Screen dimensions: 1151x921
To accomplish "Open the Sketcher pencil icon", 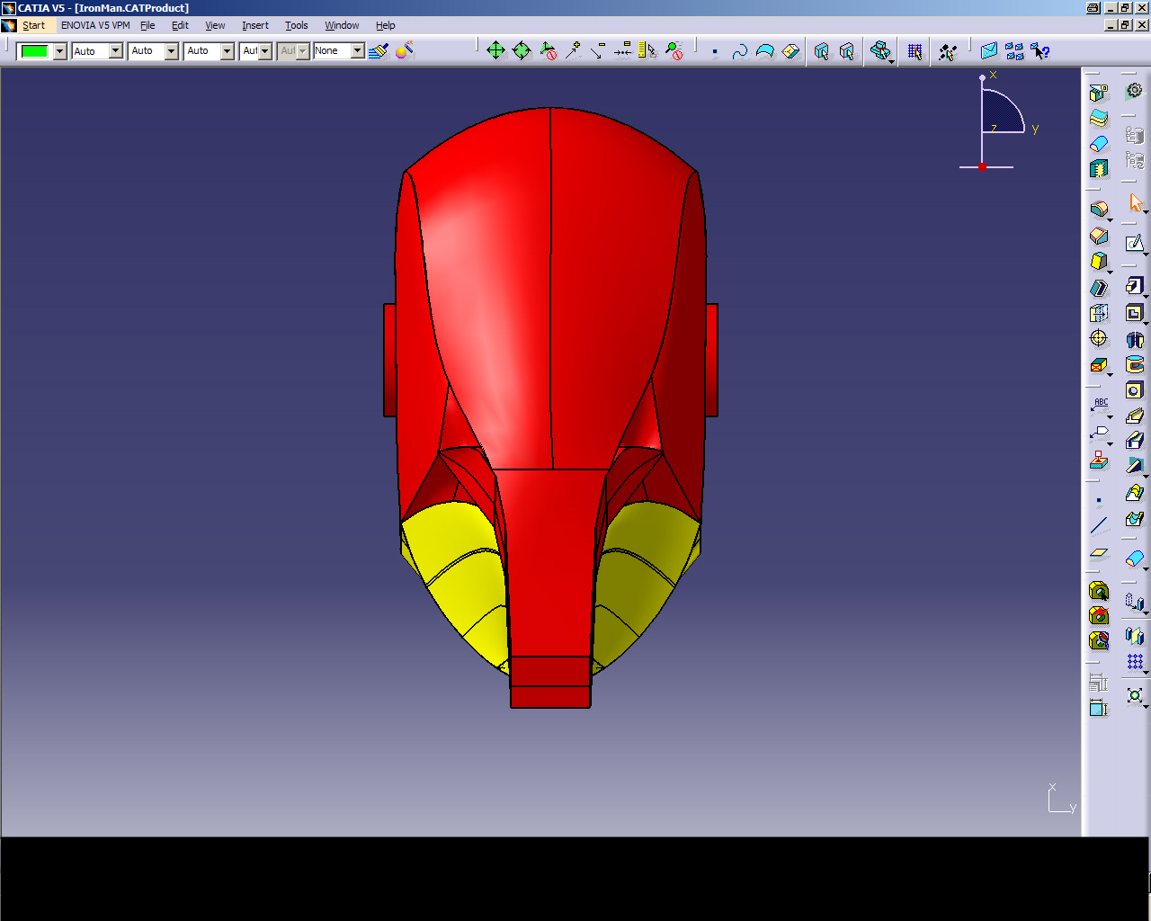I will coord(1135,244).
